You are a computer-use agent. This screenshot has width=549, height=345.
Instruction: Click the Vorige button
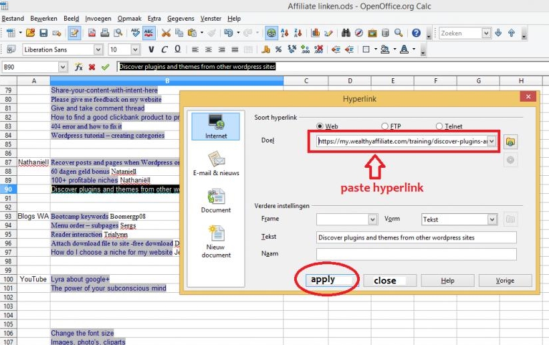tap(506, 281)
